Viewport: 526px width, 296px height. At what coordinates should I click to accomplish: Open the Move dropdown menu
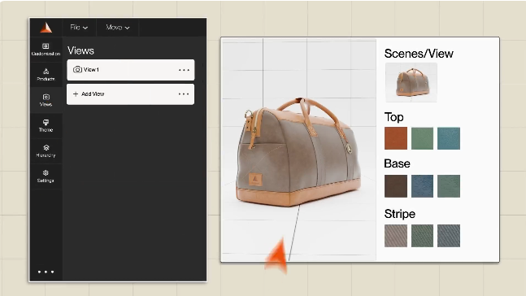coord(117,27)
